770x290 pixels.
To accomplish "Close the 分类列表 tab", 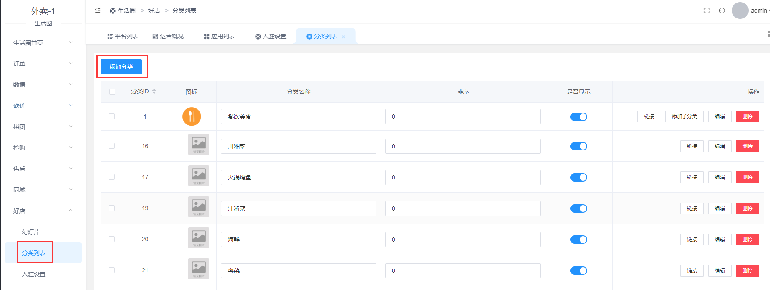I will tap(344, 37).
